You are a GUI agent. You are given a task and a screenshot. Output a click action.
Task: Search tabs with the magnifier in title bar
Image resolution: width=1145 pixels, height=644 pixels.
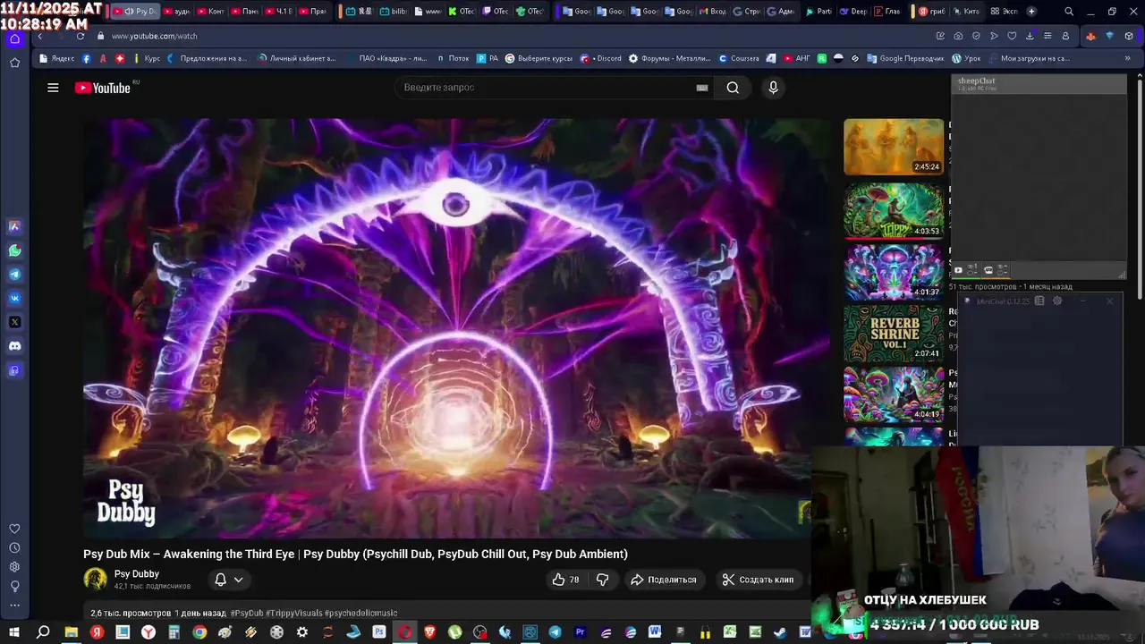click(1069, 12)
